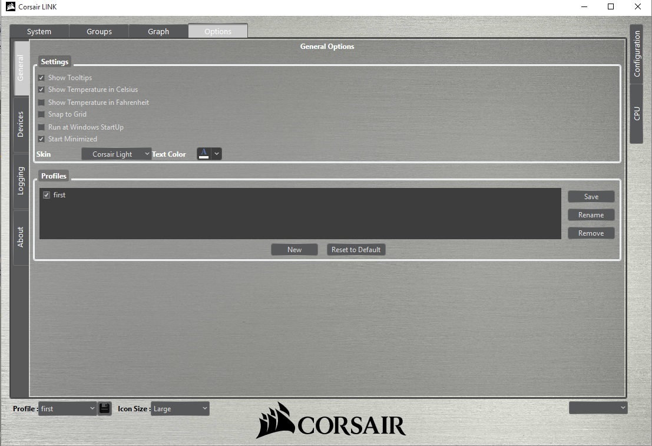This screenshot has width=652, height=446.
Task: Uncheck Start Minimized
Action: click(40, 138)
